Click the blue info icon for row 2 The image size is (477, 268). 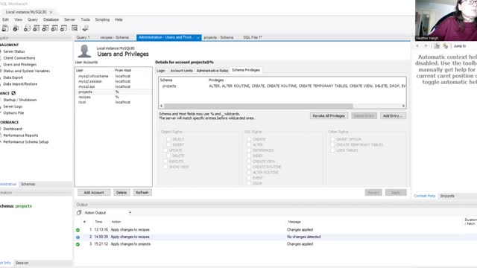(x=78, y=237)
